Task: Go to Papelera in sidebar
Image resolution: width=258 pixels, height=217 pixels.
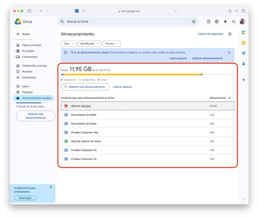Action: 27,92
